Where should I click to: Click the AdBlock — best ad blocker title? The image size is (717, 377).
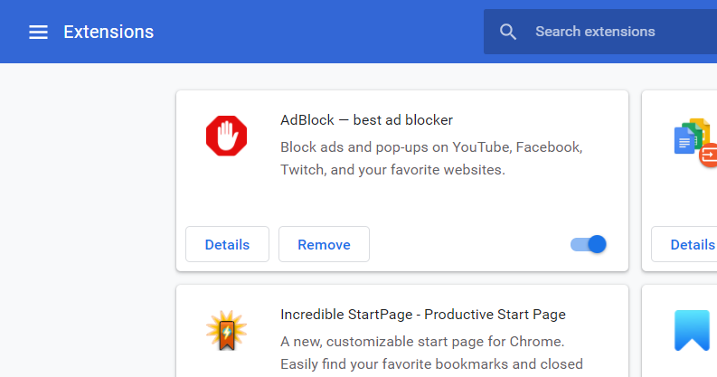pos(367,120)
